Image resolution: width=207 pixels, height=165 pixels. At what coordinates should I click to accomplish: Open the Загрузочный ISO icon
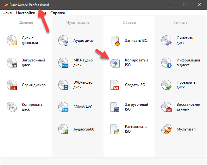(115, 107)
